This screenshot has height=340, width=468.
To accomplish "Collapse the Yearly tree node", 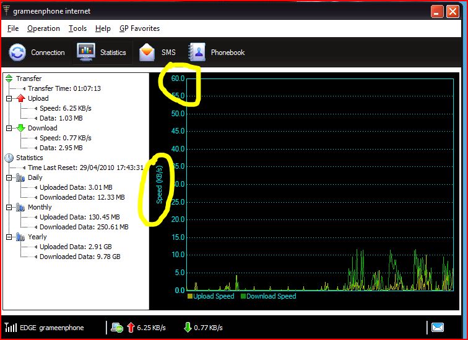I will (x=9, y=237).
